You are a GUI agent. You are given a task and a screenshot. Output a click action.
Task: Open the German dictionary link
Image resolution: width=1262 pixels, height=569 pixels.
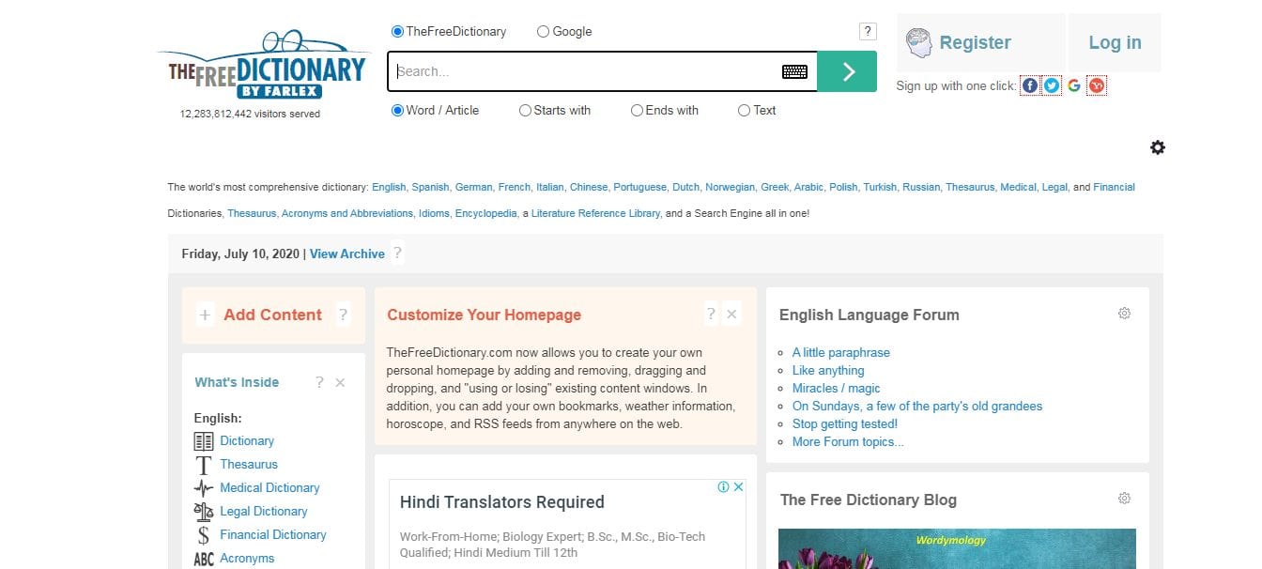pos(473,187)
